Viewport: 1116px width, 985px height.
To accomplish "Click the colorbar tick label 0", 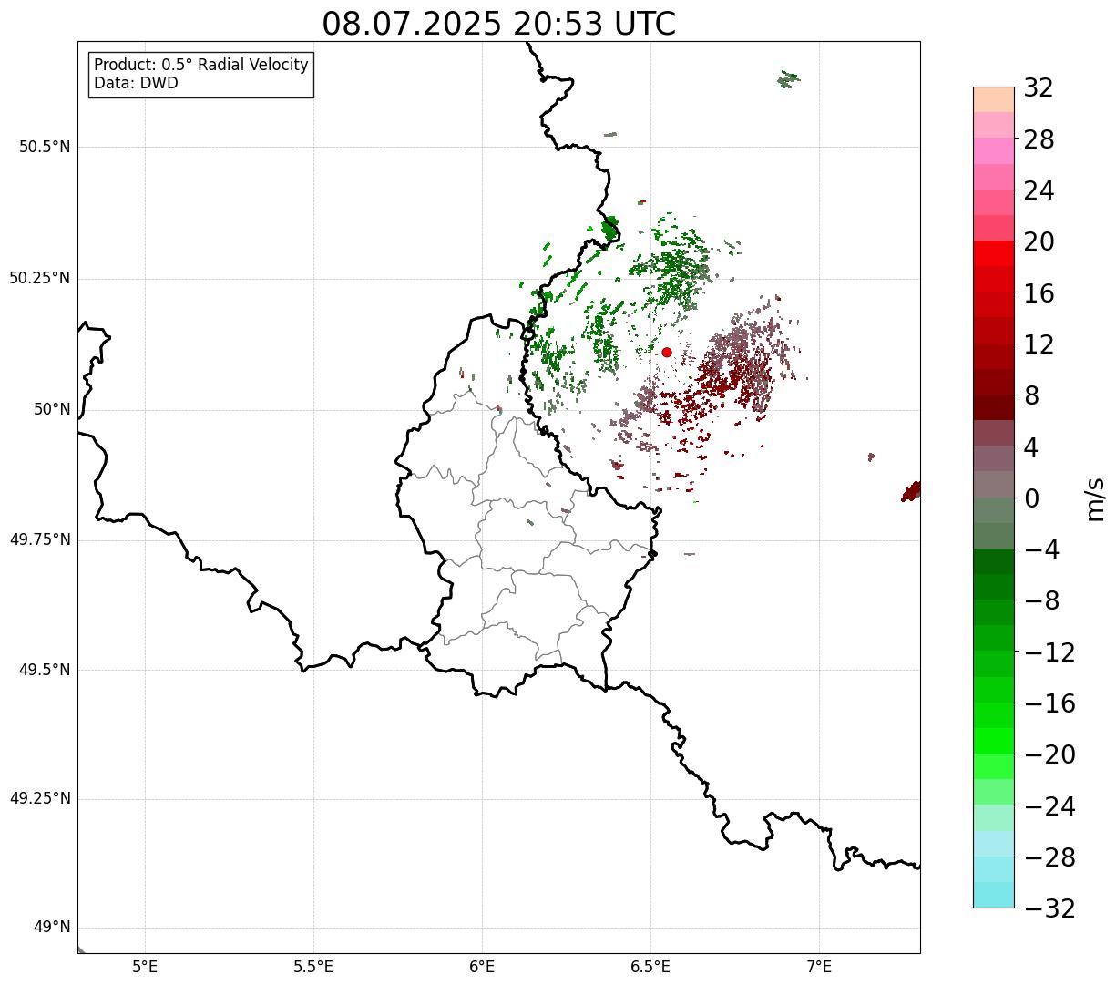I will pos(1031,498).
